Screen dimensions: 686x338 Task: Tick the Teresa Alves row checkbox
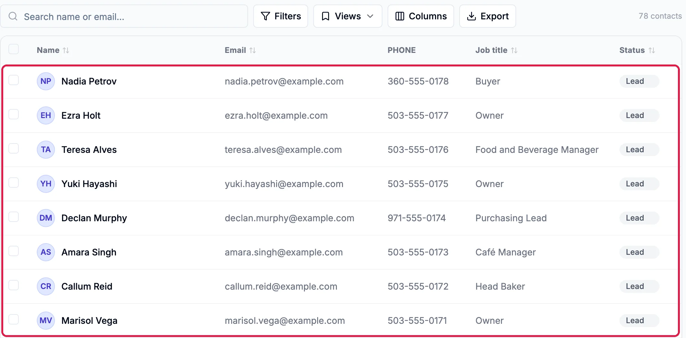tap(14, 148)
